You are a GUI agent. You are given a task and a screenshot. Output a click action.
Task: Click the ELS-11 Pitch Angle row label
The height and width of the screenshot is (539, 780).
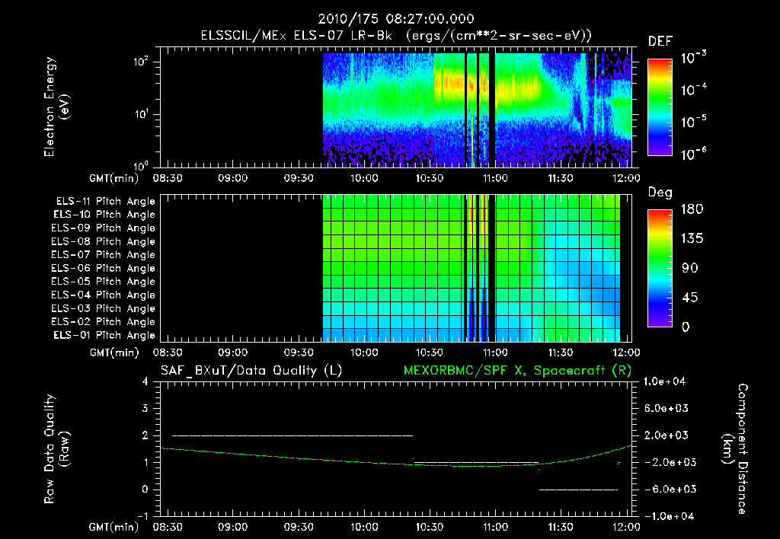pyautogui.click(x=105, y=202)
